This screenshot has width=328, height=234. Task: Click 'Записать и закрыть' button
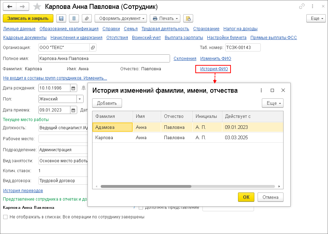pos(28,18)
